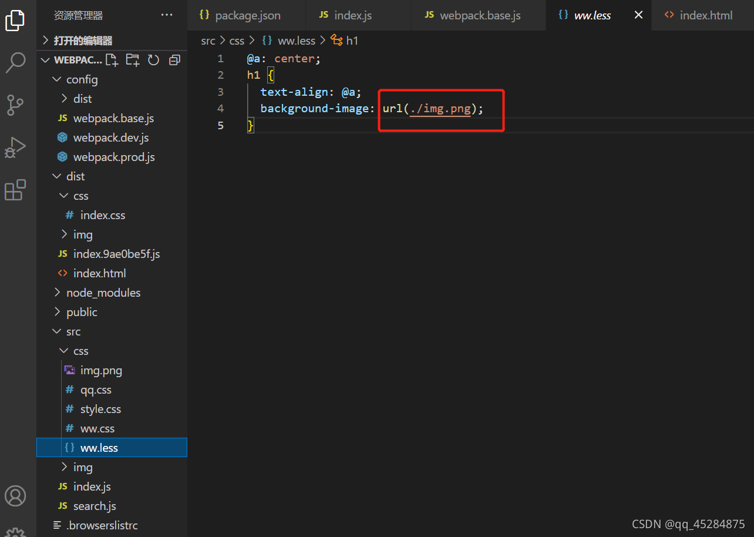This screenshot has width=754, height=537.
Task: Switch to the index.html tab
Action: tap(703, 15)
